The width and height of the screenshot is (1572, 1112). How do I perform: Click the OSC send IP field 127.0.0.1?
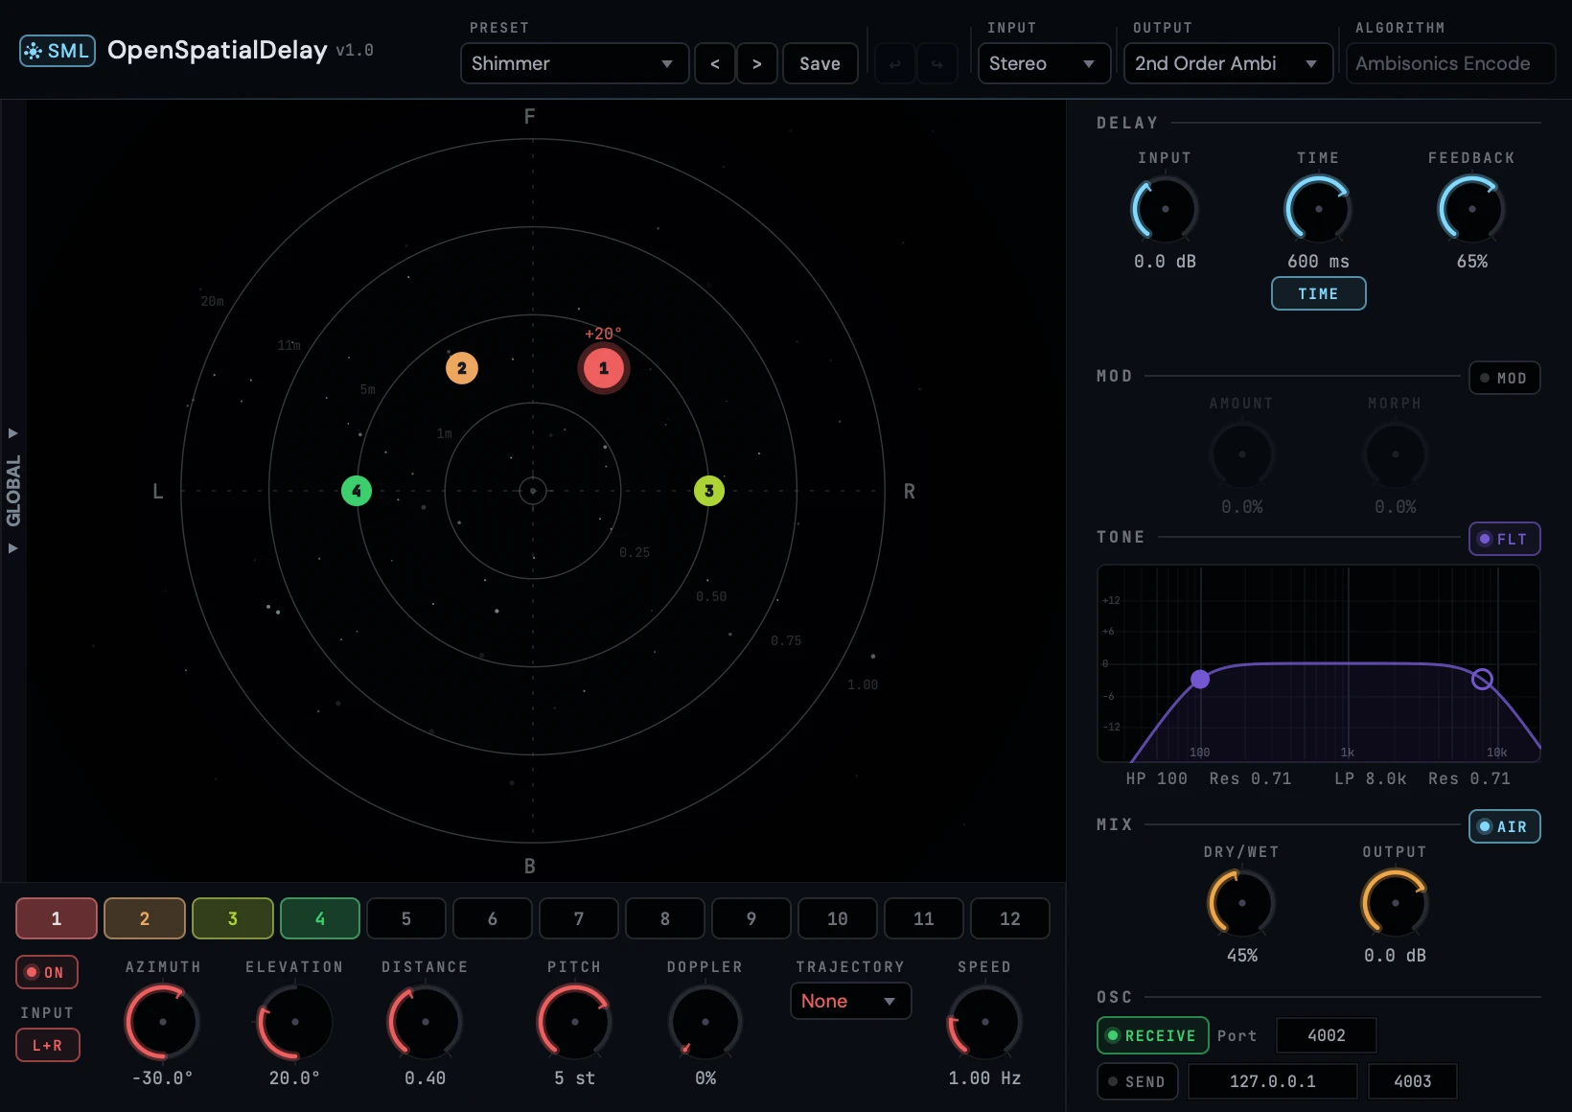(x=1273, y=1081)
